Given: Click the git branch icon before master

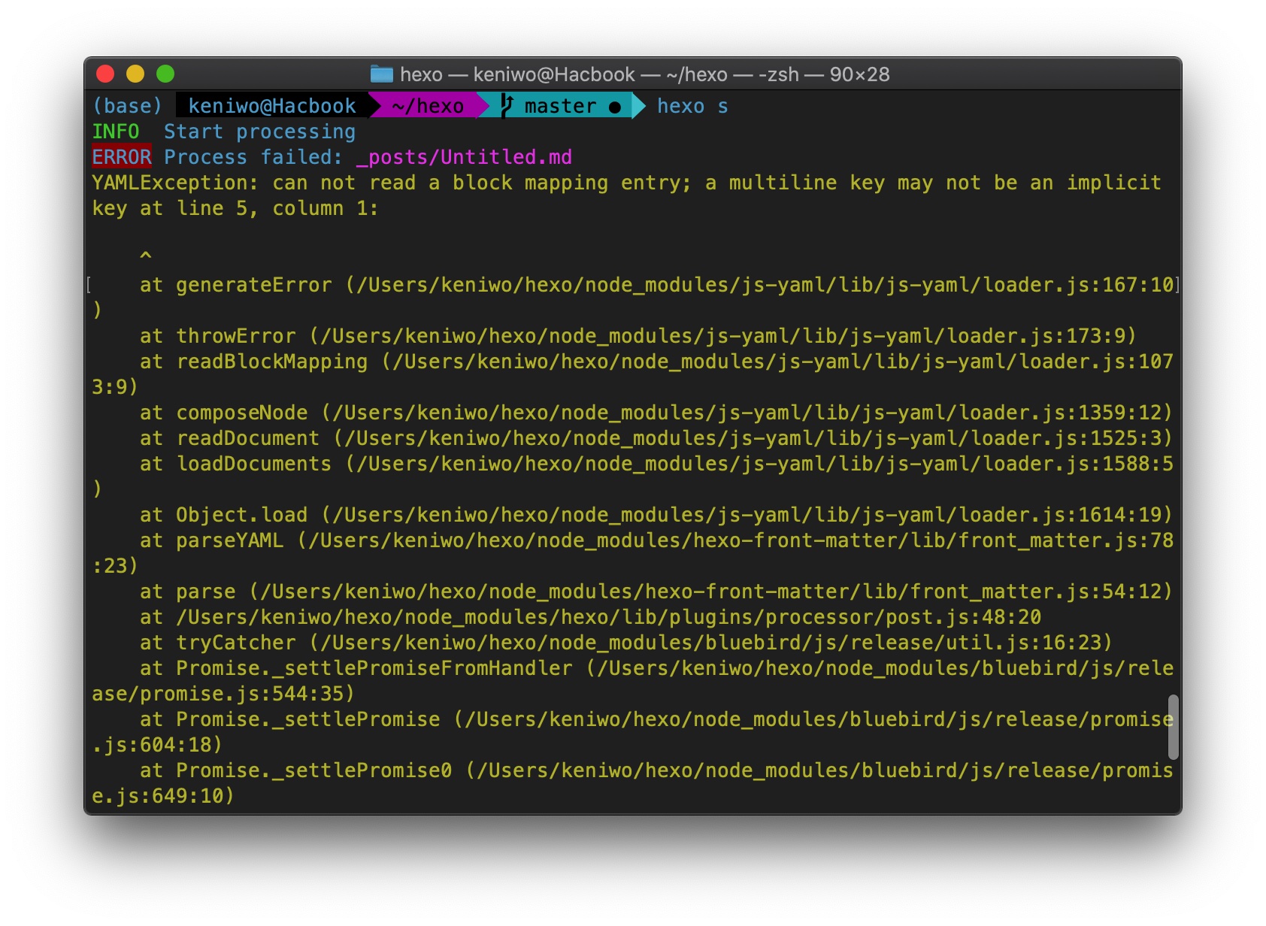Looking at the screenshot, I should point(507,106).
